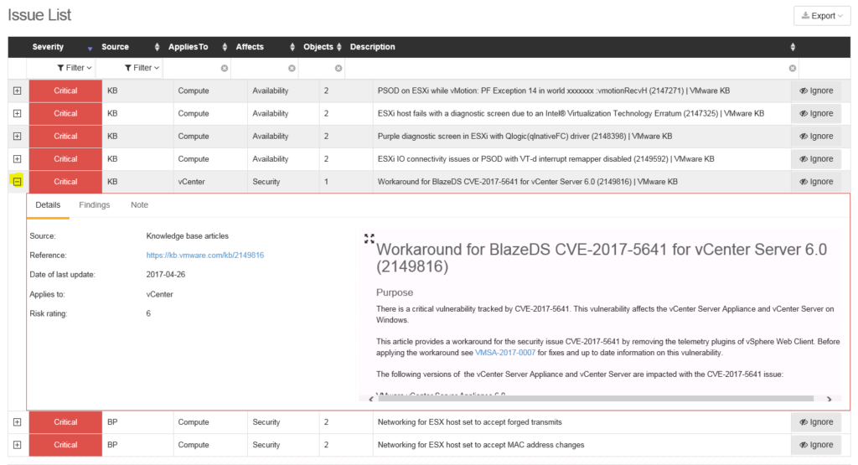
Task: Sort by Source column arrows
Action: tap(157, 47)
